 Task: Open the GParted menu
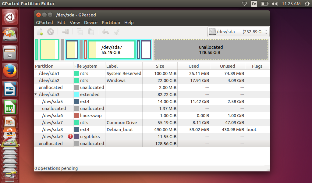click(44, 23)
